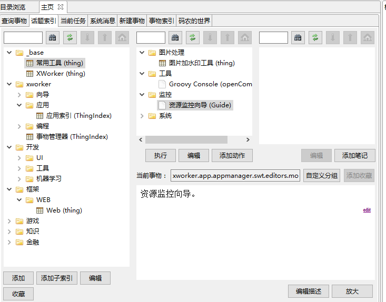Click the 添加笔记 button

(x=355, y=155)
